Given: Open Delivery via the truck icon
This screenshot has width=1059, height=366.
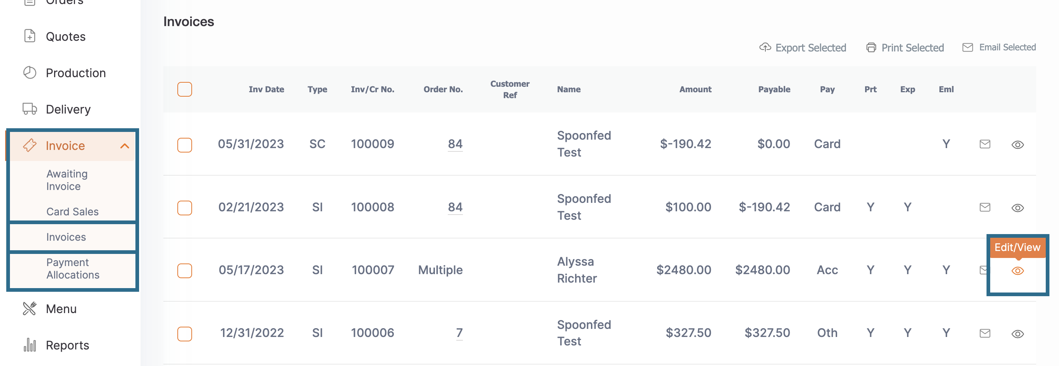Looking at the screenshot, I should (x=29, y=109).
